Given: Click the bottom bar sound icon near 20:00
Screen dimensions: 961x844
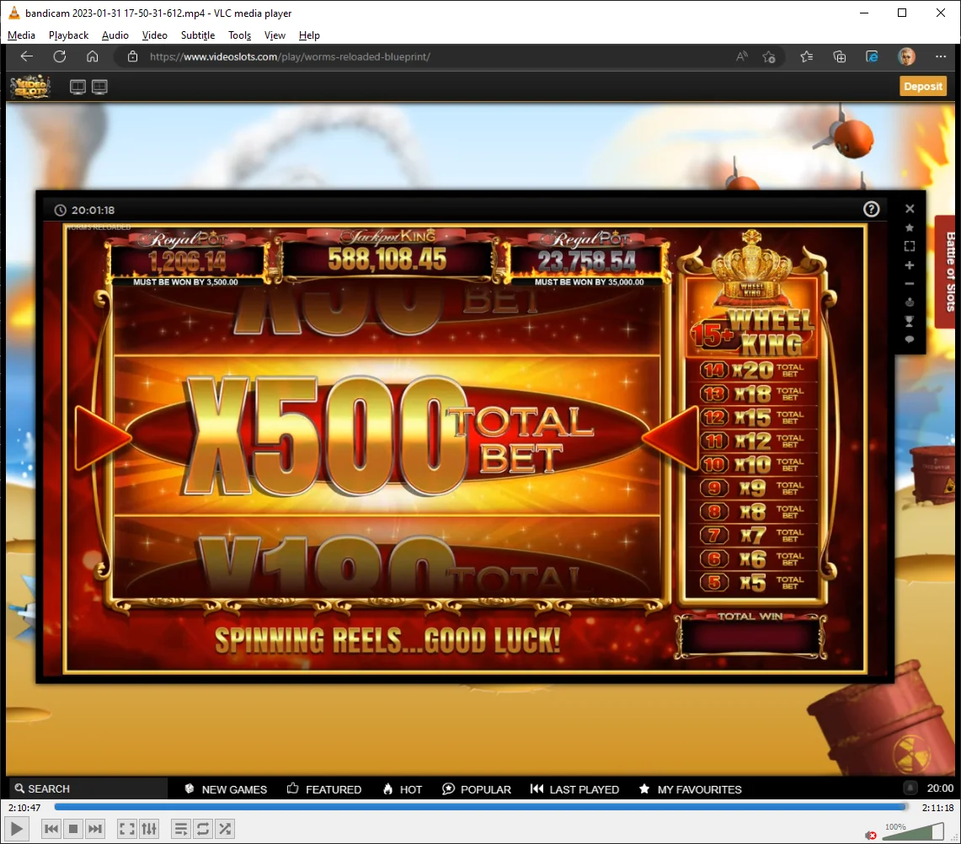Looking at the screenshot, I should (910, 788).
